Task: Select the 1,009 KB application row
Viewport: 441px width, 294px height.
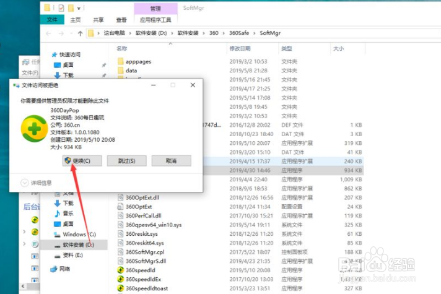Action: tap(283, 179)
